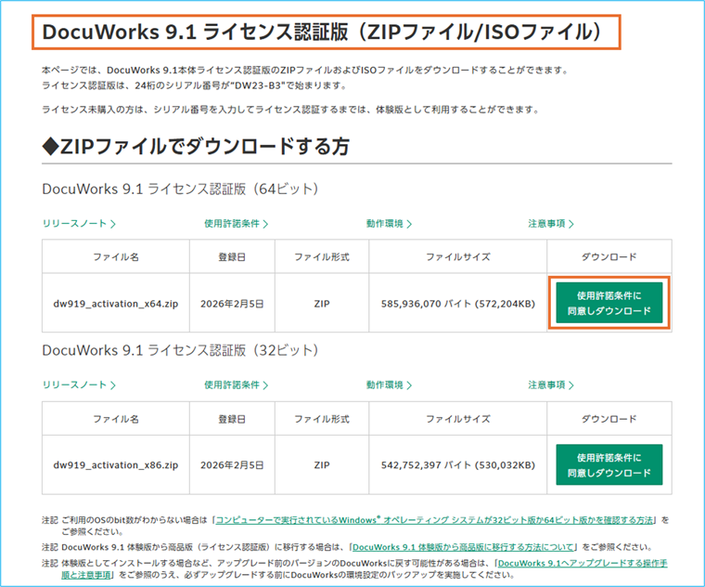The height and width of the screenshot is (587, 705).
Task: Select file name dw919_activation_x86.zip
Action: click(116, 465)
